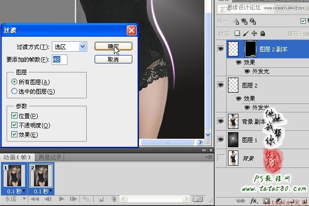Click the layer style fx icon
Screen dimensions: 309x206
(253, 201)
